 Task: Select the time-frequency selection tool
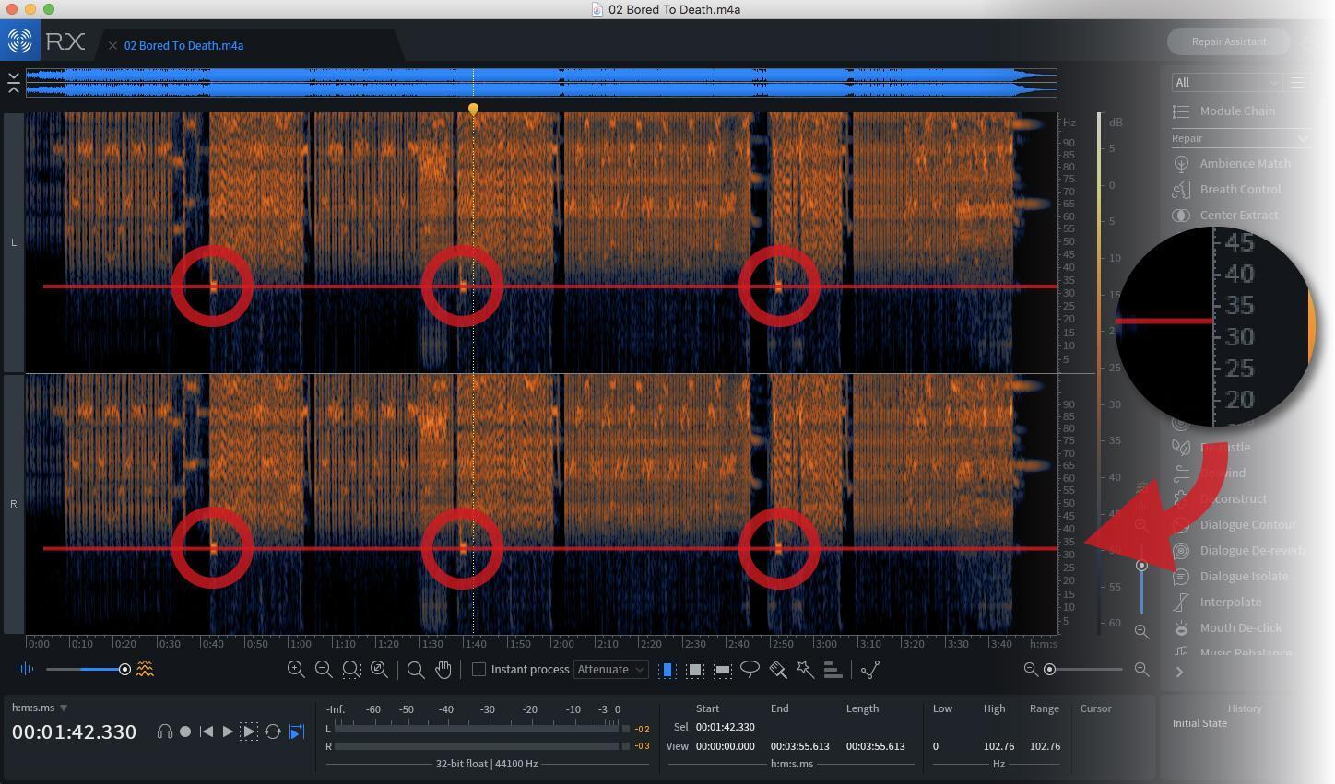[694, 669]
